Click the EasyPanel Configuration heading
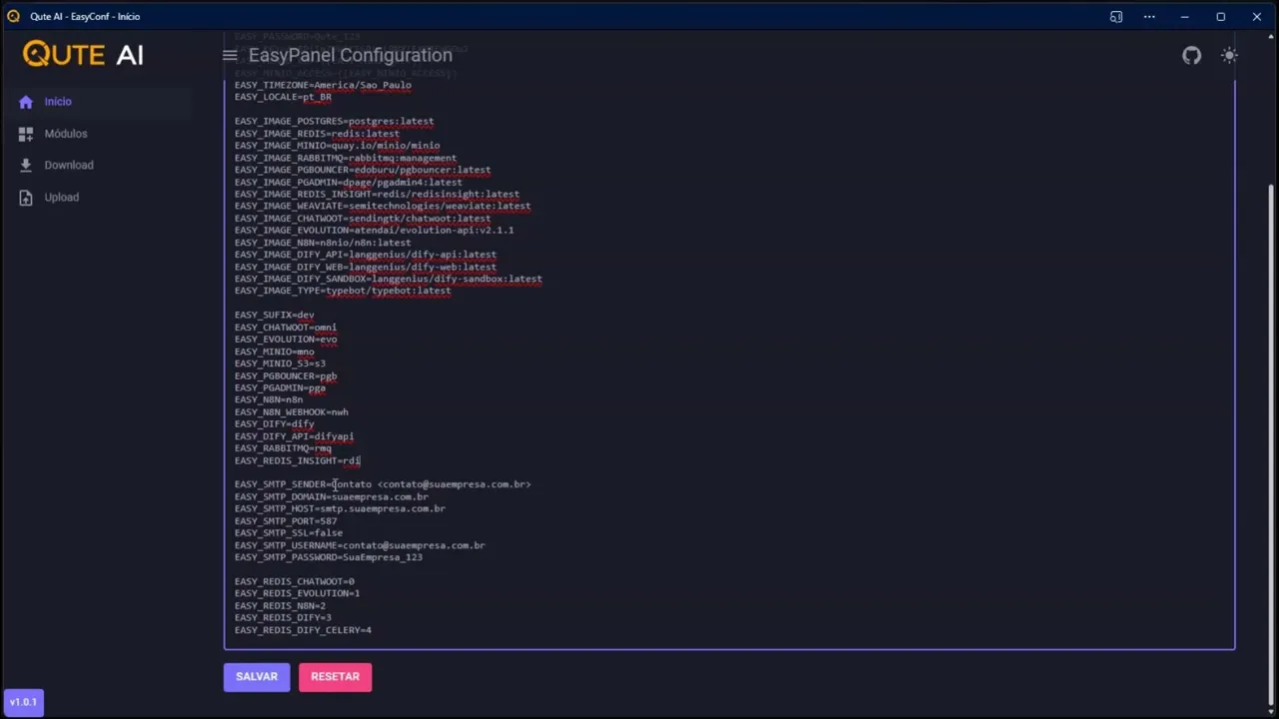 pyautogui.click(x=350, y=56)
